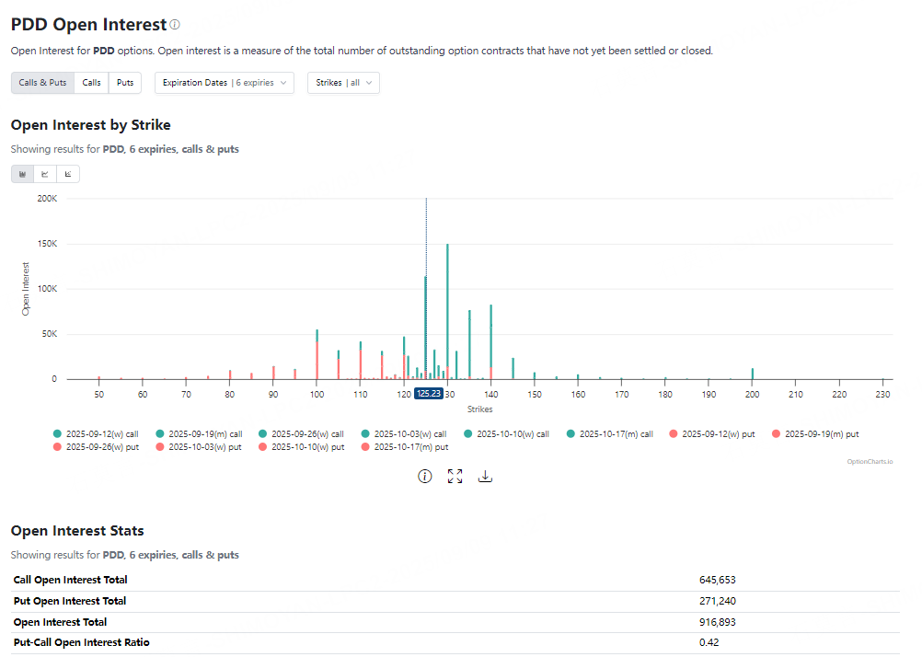Viewport: 922px width, 657px height.
Task: Toggle 2025-09-26(w) call legend series
Action: 301,434
